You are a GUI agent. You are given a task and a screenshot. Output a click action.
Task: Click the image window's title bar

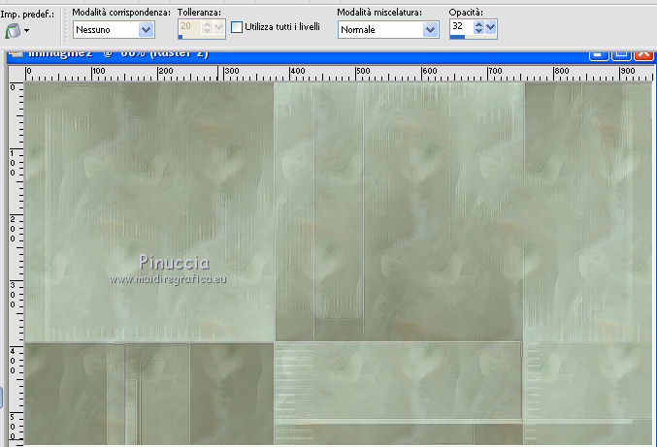(x=330, y=56)
